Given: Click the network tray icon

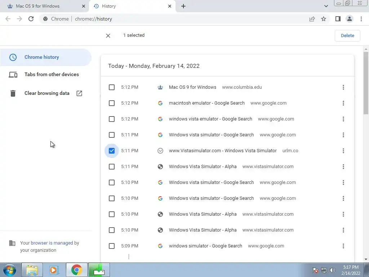Looking at the screenshot, I should (324, 270).
